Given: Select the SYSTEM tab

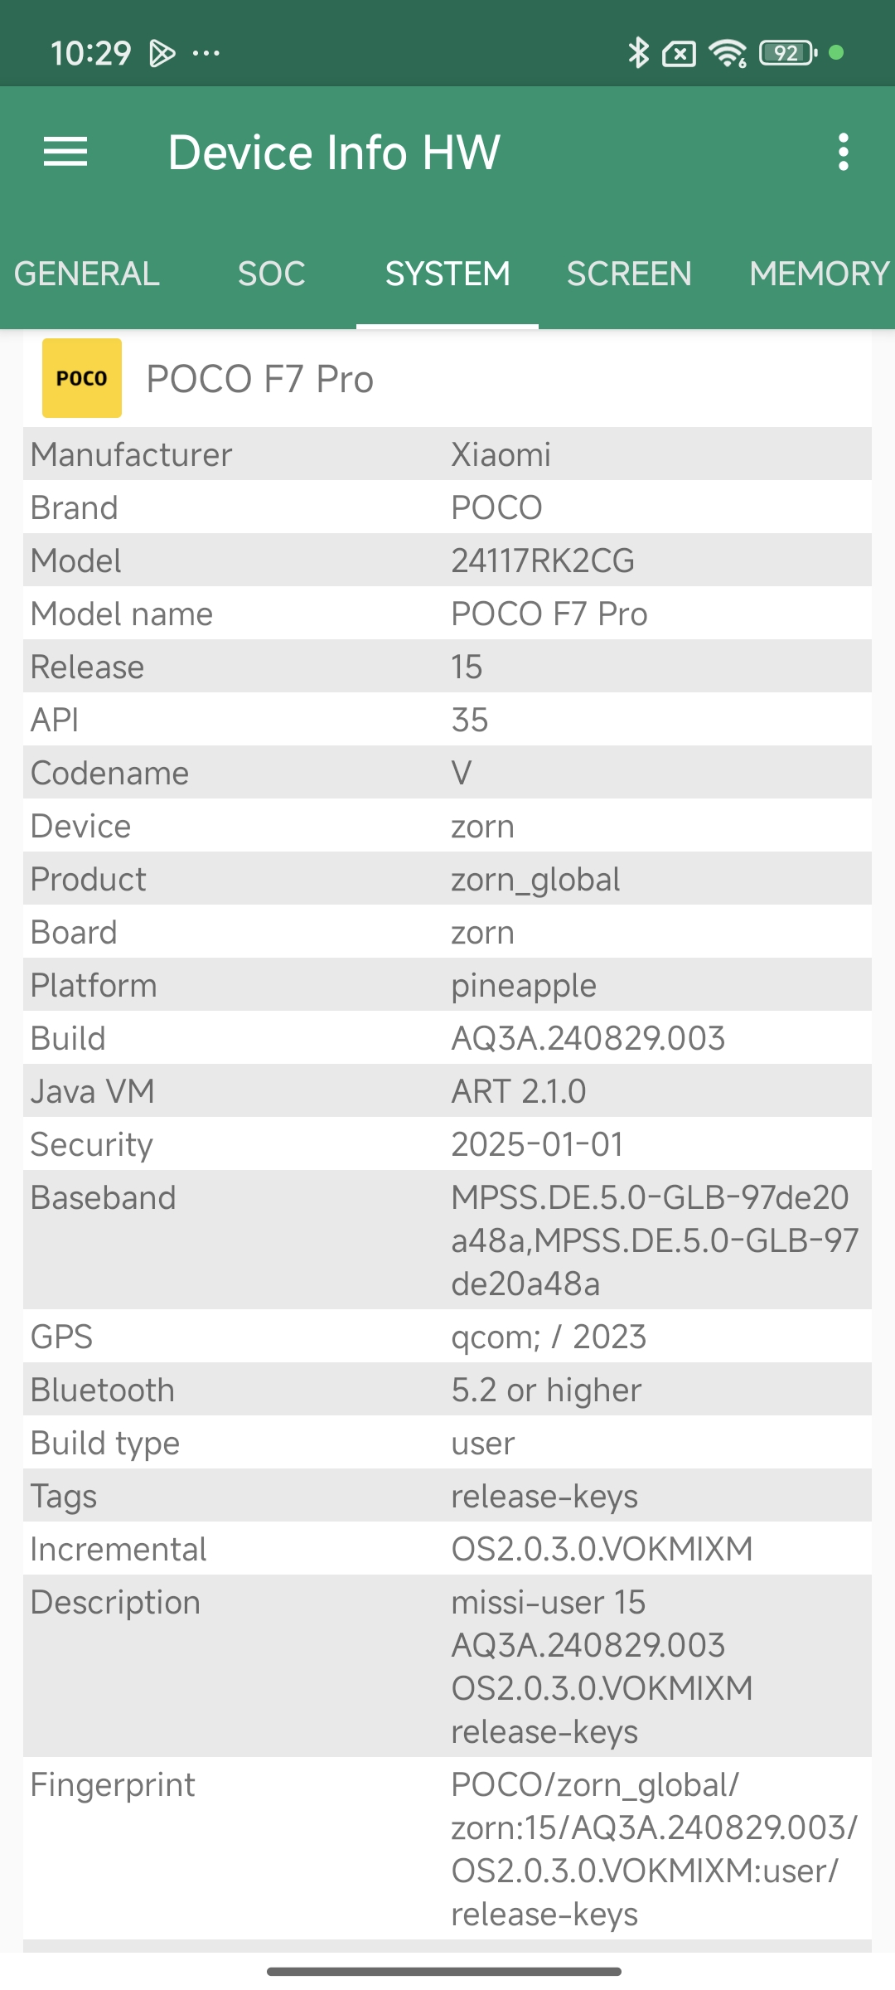Looking at the screenshot, I should tap(447, 274).
